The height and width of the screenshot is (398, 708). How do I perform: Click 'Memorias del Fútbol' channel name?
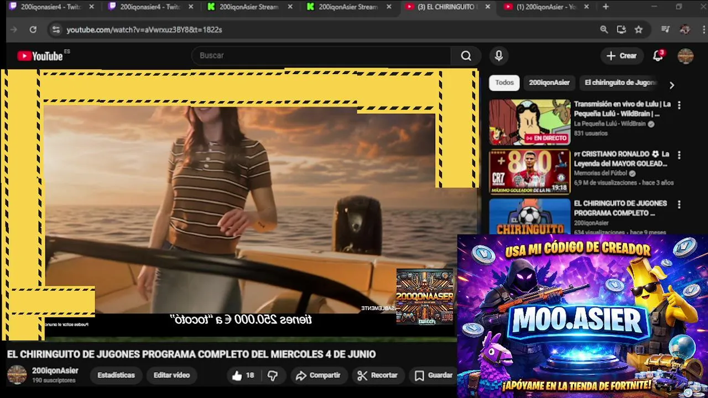click(601, 173)
